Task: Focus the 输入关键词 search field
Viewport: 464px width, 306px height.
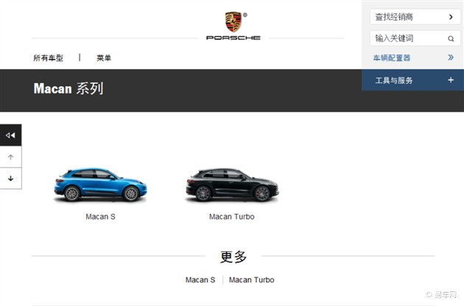Action: coord(415,38)
